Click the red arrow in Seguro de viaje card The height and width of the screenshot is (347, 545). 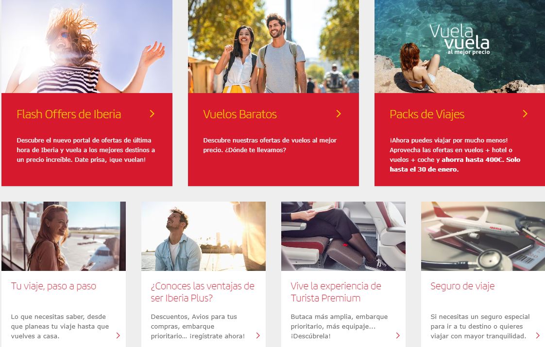pyautogui.click(x=538, y=335)
